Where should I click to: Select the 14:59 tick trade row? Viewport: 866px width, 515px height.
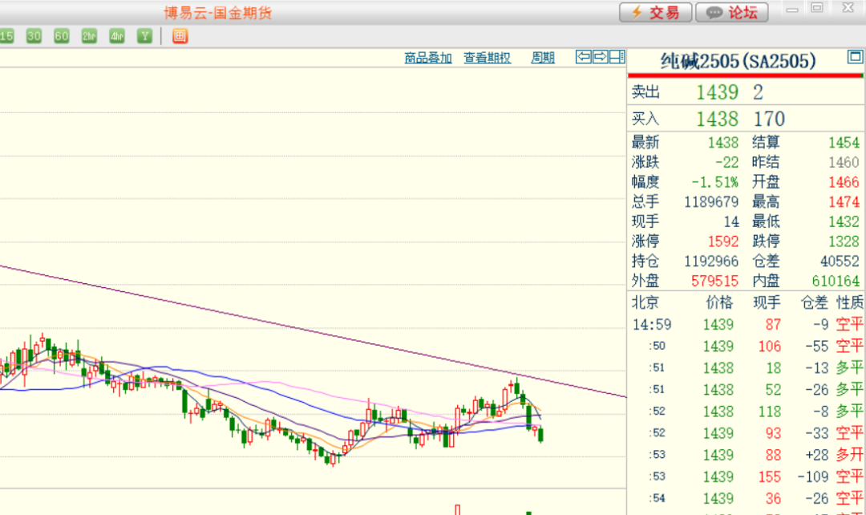click(x=746, y=325)
